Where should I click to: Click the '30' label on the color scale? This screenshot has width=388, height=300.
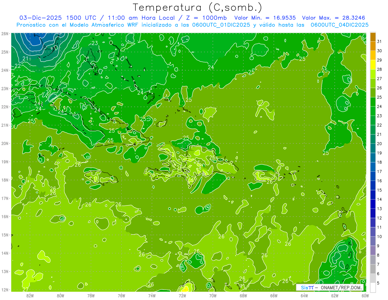tap(380, 51)
